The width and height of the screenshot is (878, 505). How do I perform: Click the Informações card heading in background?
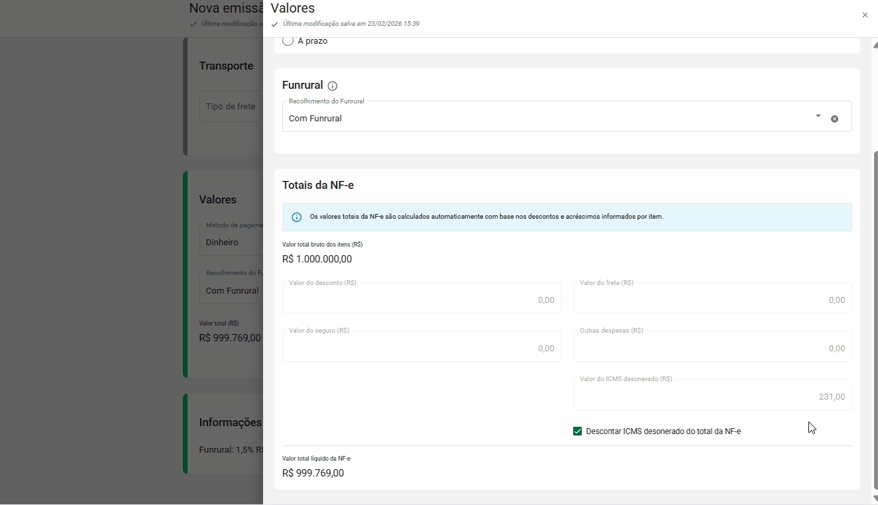click(230, 423)
